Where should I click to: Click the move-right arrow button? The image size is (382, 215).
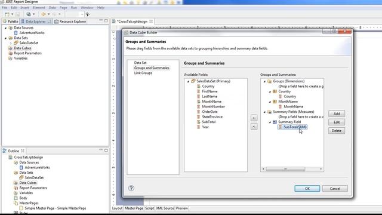tap(254, 118)
